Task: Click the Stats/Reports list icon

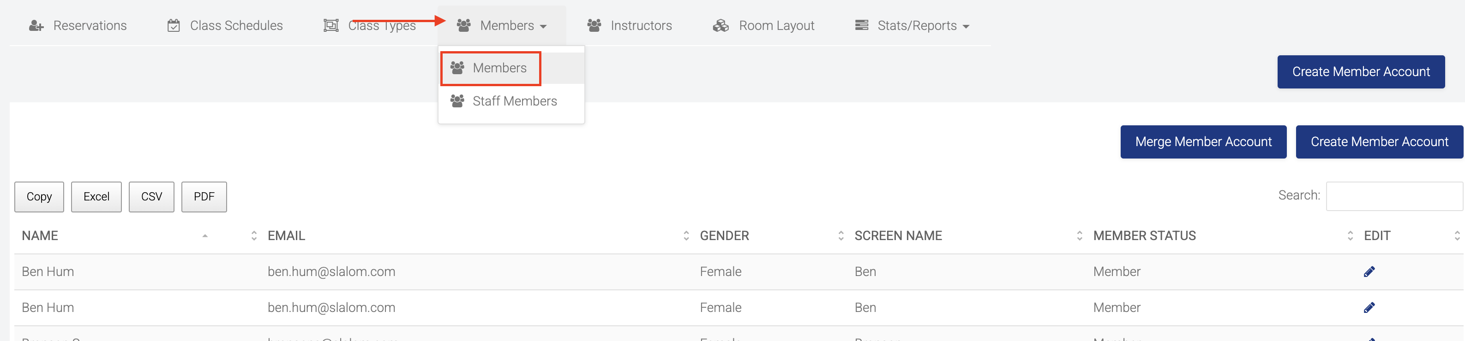Action: tap(862, 25)
